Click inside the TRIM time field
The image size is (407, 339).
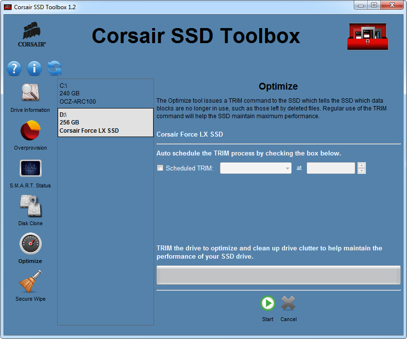[x=331, y=168]
